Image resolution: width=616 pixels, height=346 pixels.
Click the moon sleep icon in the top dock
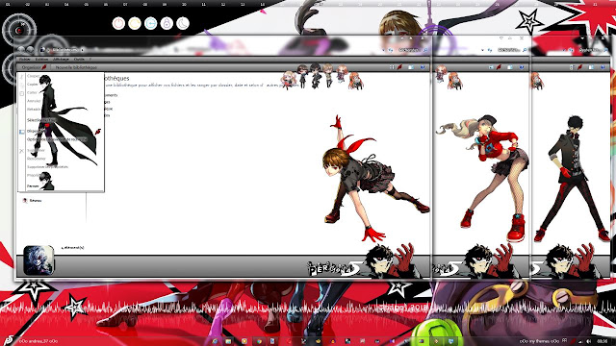click(183, 23)
